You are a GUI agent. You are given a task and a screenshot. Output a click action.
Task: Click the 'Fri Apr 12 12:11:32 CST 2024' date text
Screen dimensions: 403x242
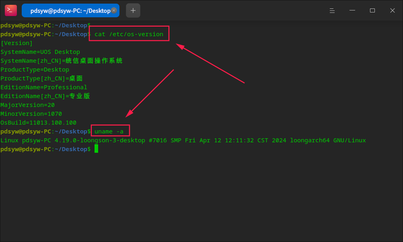click(235, 141)
